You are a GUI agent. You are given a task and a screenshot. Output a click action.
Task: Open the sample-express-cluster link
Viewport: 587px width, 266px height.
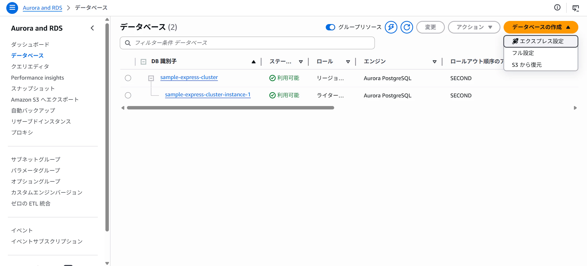[189, 77]
